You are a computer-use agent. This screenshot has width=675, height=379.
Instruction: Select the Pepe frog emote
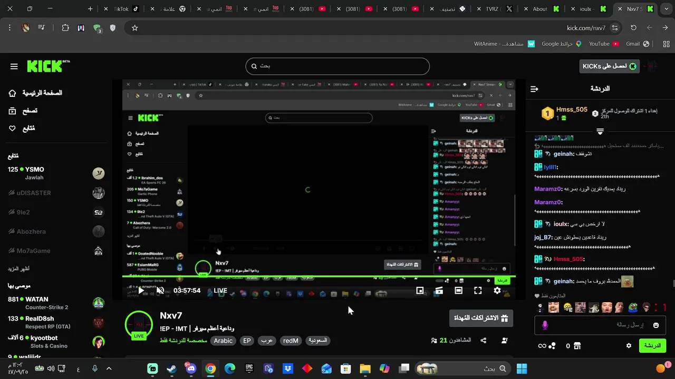pos(632,307)
